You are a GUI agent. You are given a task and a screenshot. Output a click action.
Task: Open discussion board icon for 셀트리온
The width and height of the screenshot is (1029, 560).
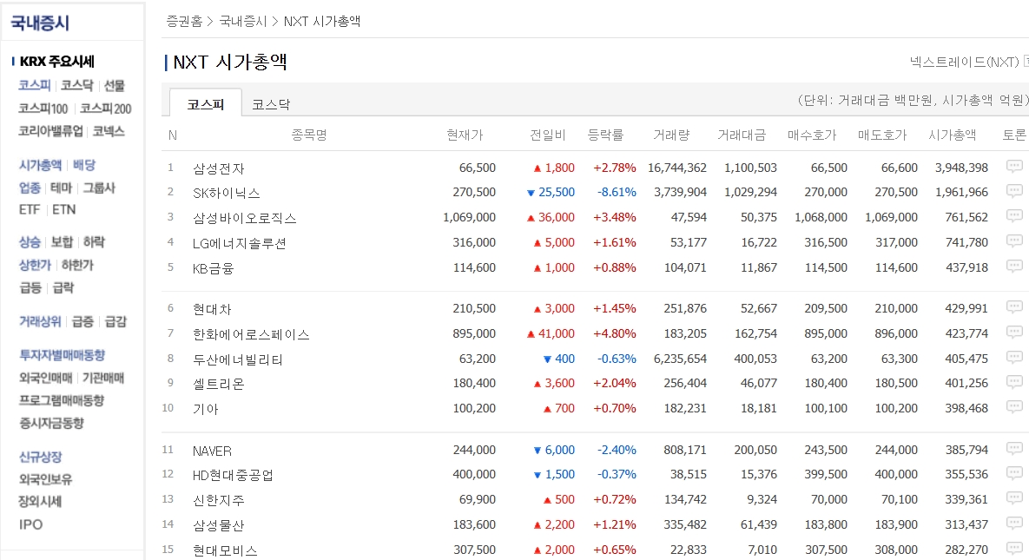point(1014,382)
